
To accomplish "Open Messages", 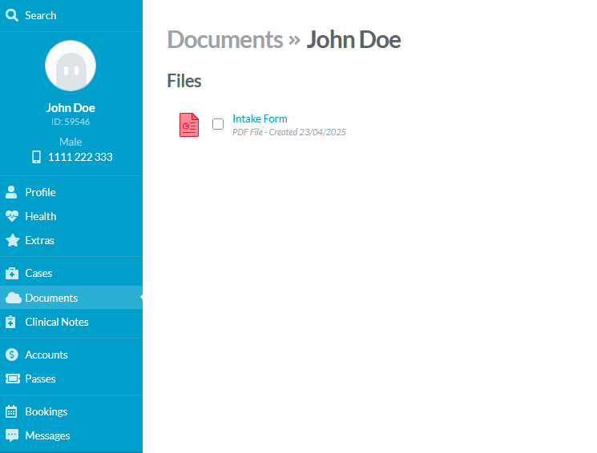I will click(x=47, y=435).
